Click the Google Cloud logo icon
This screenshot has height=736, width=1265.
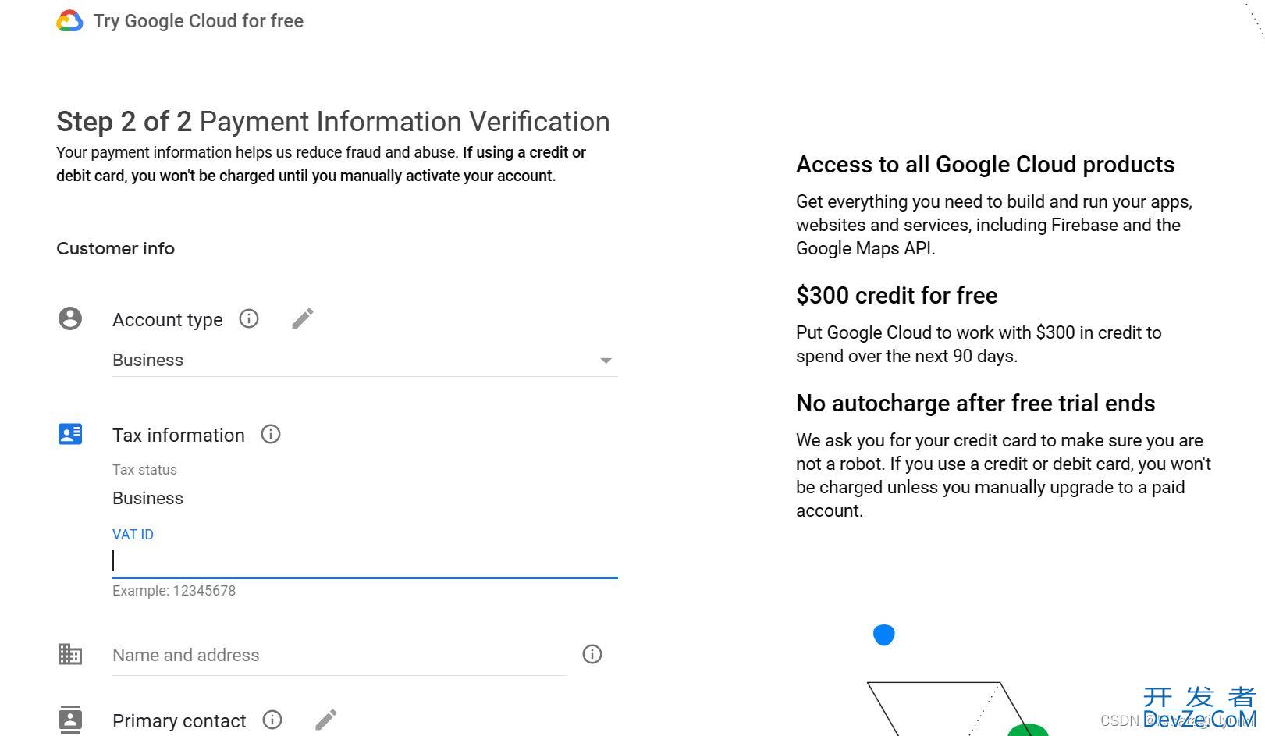69,21
